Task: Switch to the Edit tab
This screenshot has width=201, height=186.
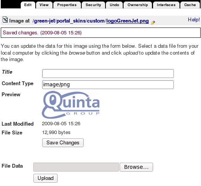Action: pos(28,5)
